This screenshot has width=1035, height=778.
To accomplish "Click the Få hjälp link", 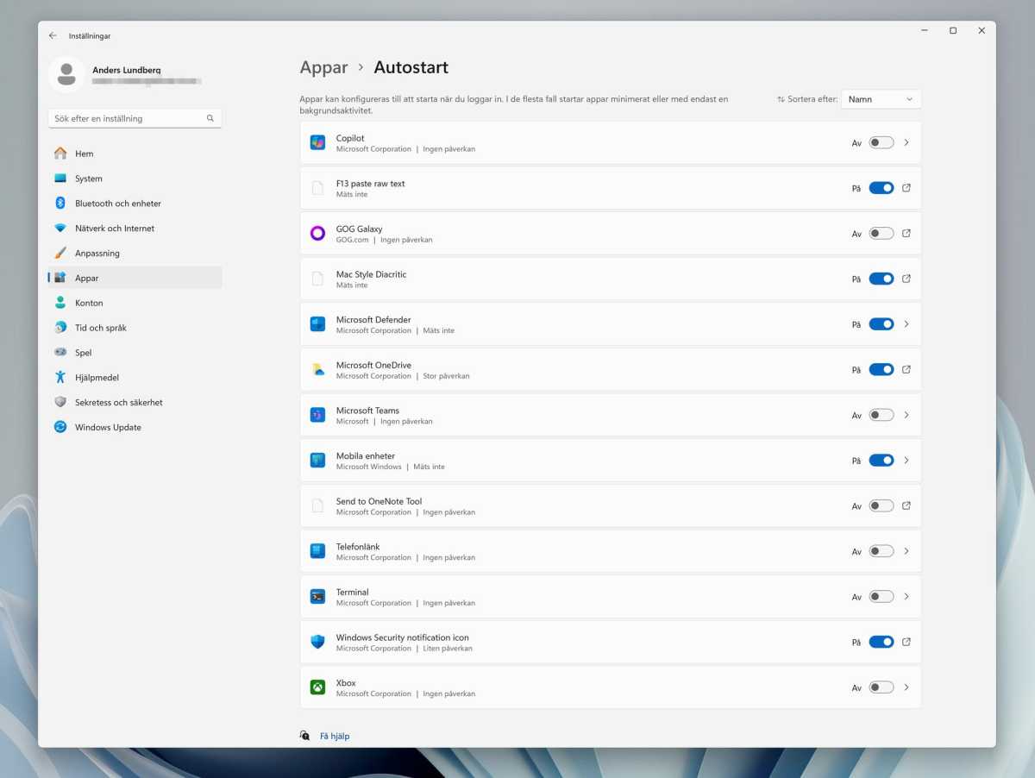I will point(333,736).
